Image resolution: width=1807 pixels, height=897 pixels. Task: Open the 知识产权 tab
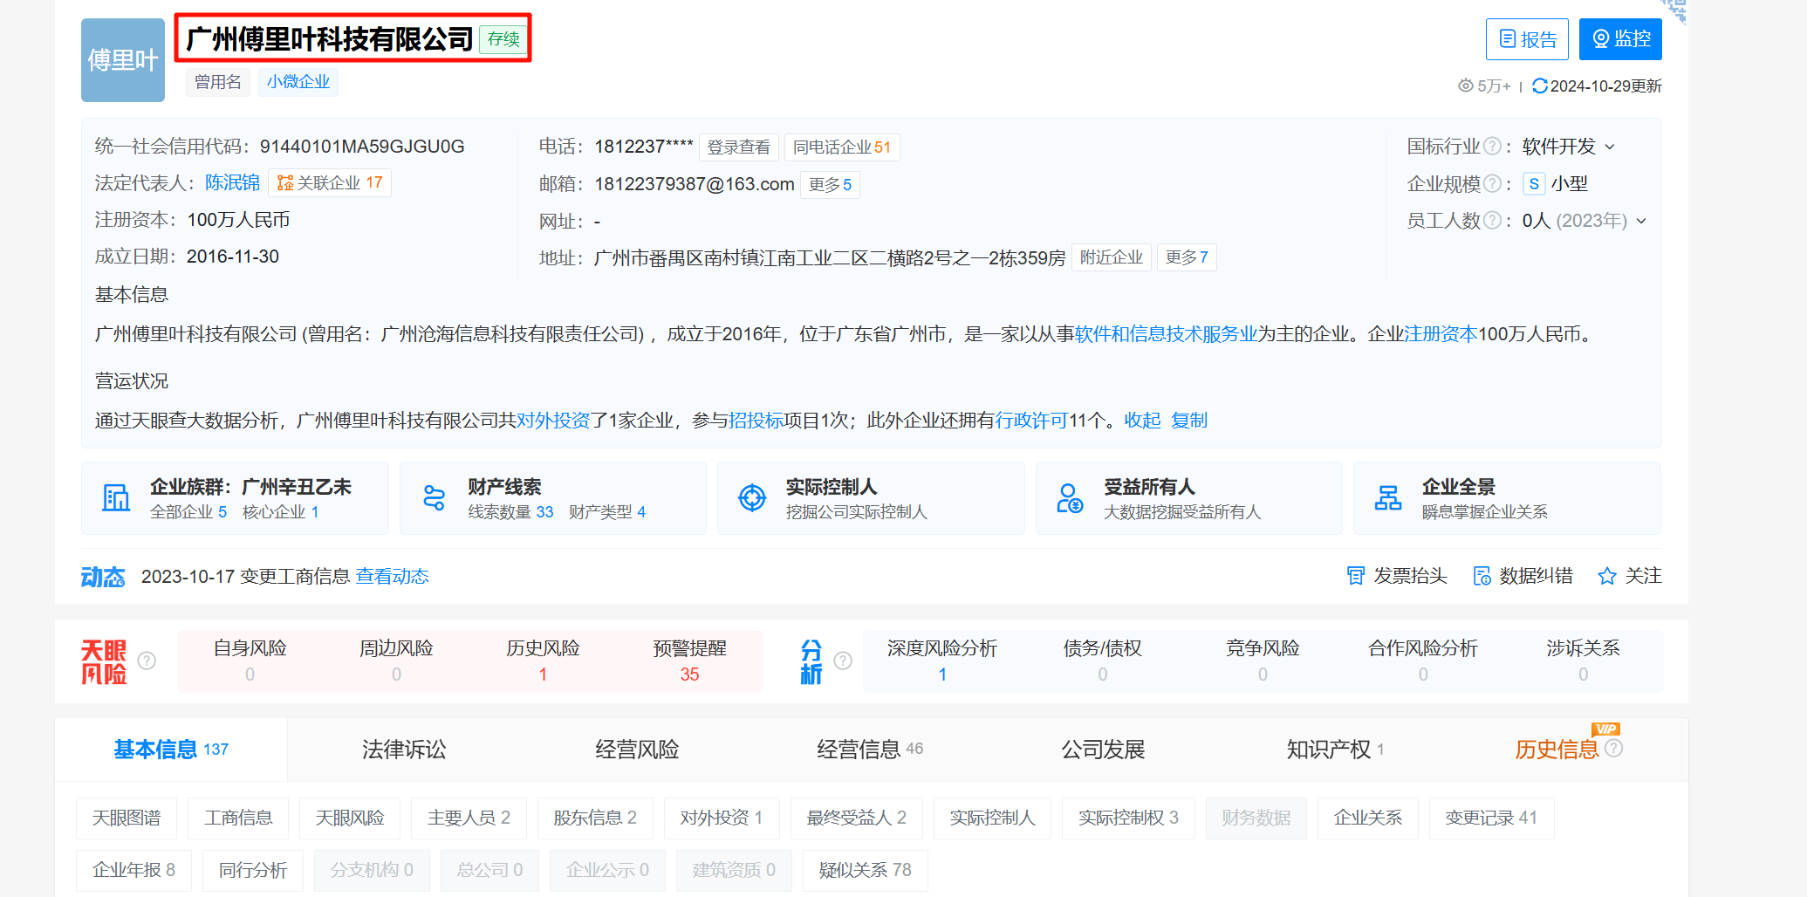tap(1328, 750)
